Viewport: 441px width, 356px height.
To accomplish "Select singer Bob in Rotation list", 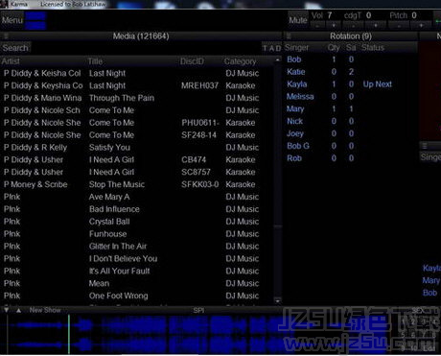I will (x=294, y=59).
